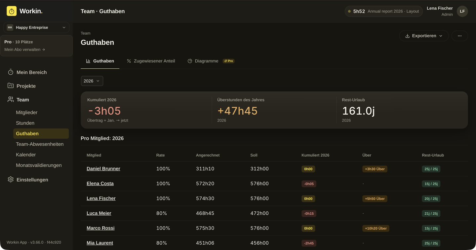Image resolution: width=476 pixels, height=250 pixels.
Task: Open Marco Rossi's member link
Action: tap(100, 228)
